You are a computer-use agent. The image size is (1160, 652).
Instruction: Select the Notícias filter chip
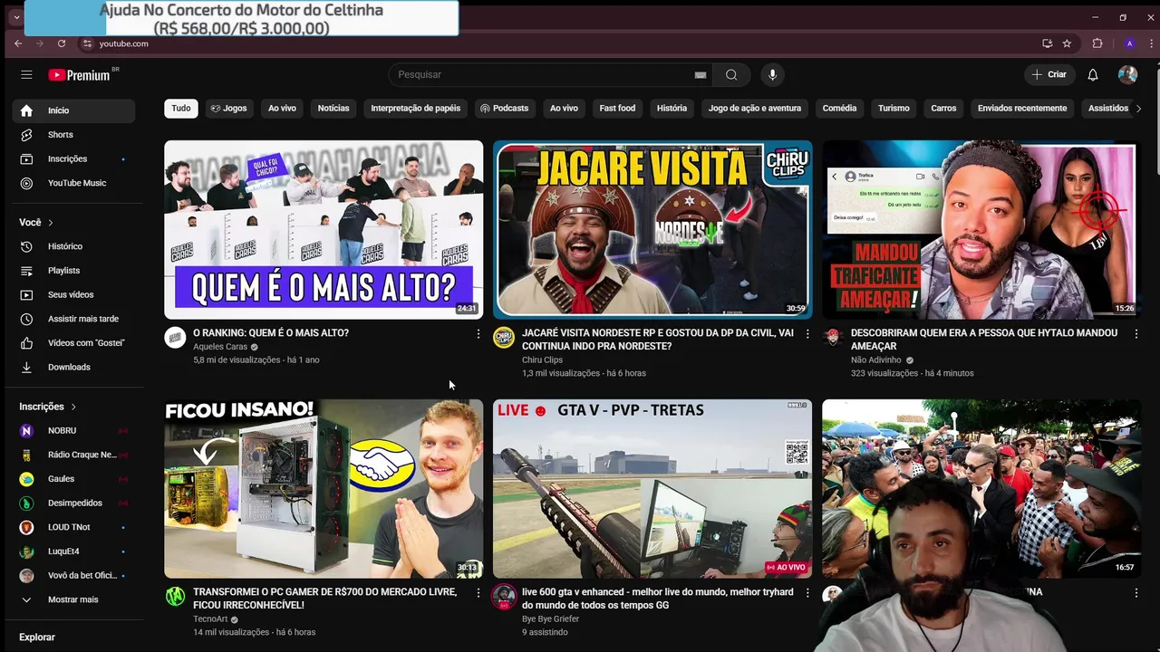pos(333,109)
